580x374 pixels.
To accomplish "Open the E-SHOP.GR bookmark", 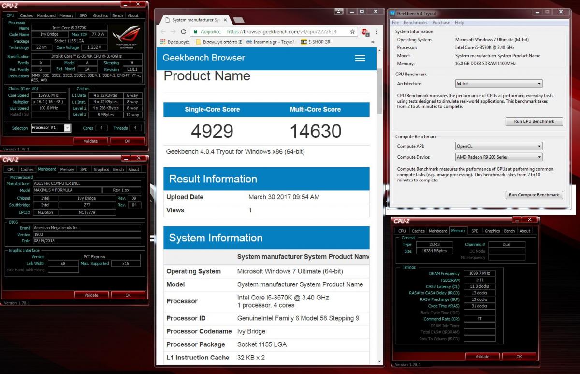I will pyautogui.click(x=315, y=42).
